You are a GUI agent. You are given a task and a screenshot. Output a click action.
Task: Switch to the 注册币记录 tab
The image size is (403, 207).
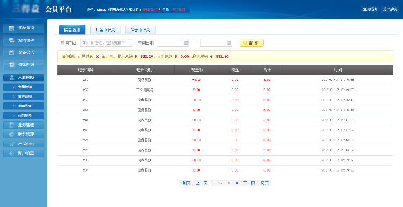tap(140, 29)
